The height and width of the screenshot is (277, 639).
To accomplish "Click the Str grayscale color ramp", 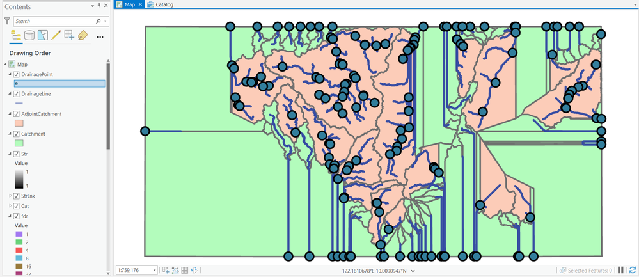I will coord(19,179).
